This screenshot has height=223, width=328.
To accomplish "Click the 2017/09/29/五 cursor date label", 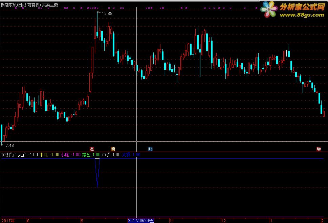I will click(x=141, y=221).
